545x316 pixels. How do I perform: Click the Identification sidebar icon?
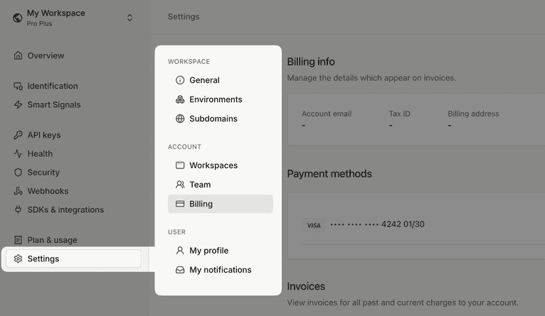tap(18, 86)
